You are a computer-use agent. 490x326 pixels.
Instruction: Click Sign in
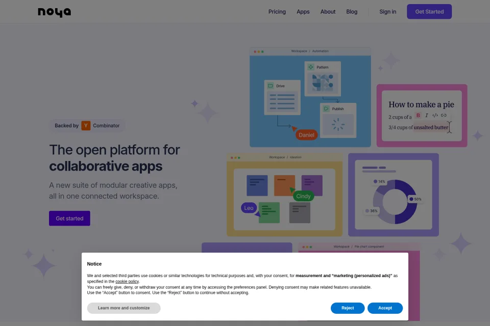coord(387,12)
